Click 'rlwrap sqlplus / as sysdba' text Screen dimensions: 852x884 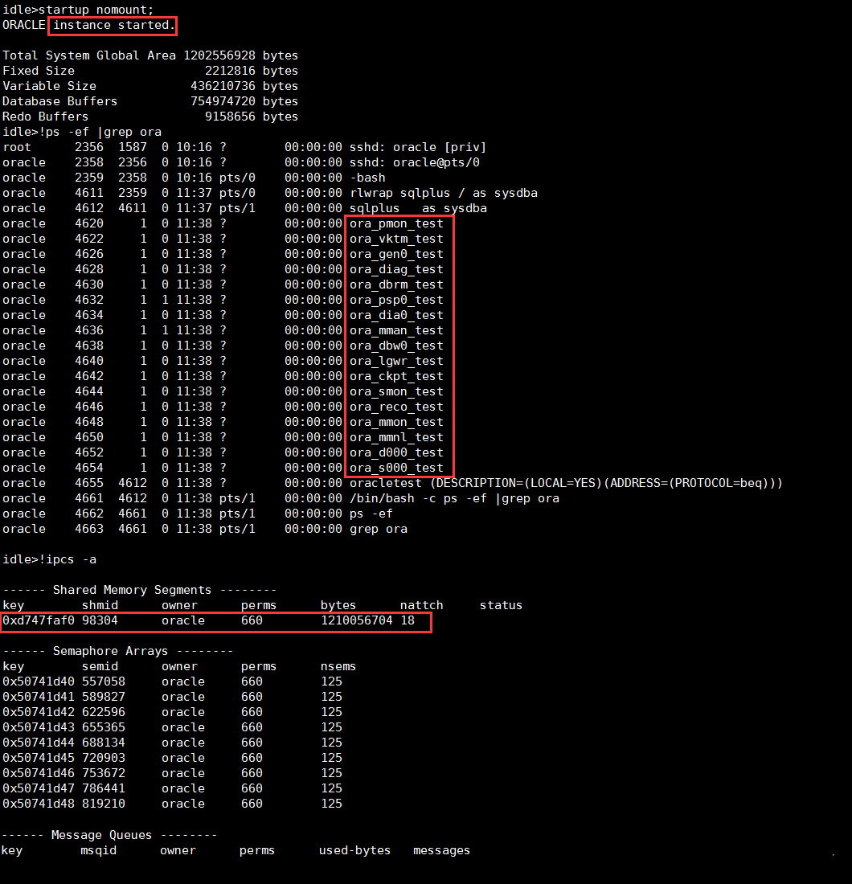point(443,193)
